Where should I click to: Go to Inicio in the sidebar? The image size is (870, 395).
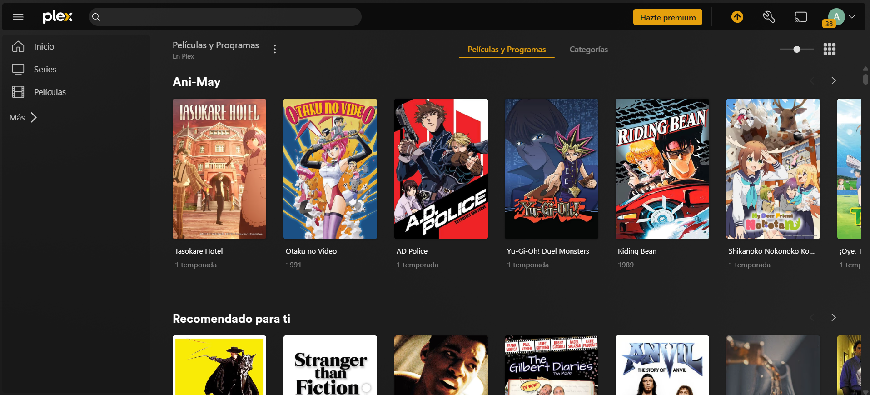[44, 46]
